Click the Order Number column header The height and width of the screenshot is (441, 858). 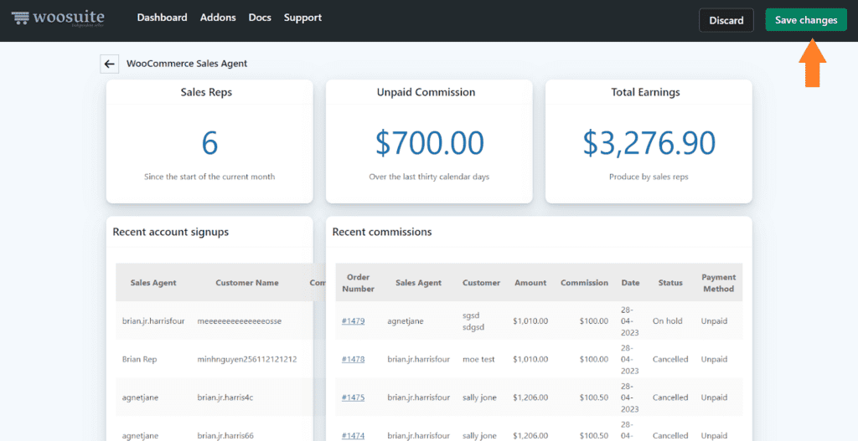click(359, 283)
